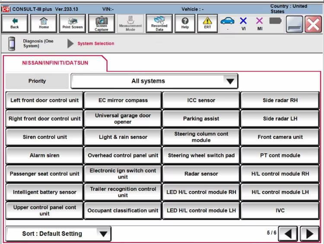Choose Siren control unit
This screenshot has width=324, height=244.
[x=44, y=137]
